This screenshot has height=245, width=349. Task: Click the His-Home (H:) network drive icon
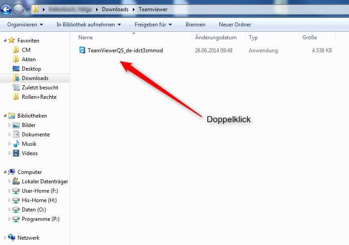(x=16, y=200)
